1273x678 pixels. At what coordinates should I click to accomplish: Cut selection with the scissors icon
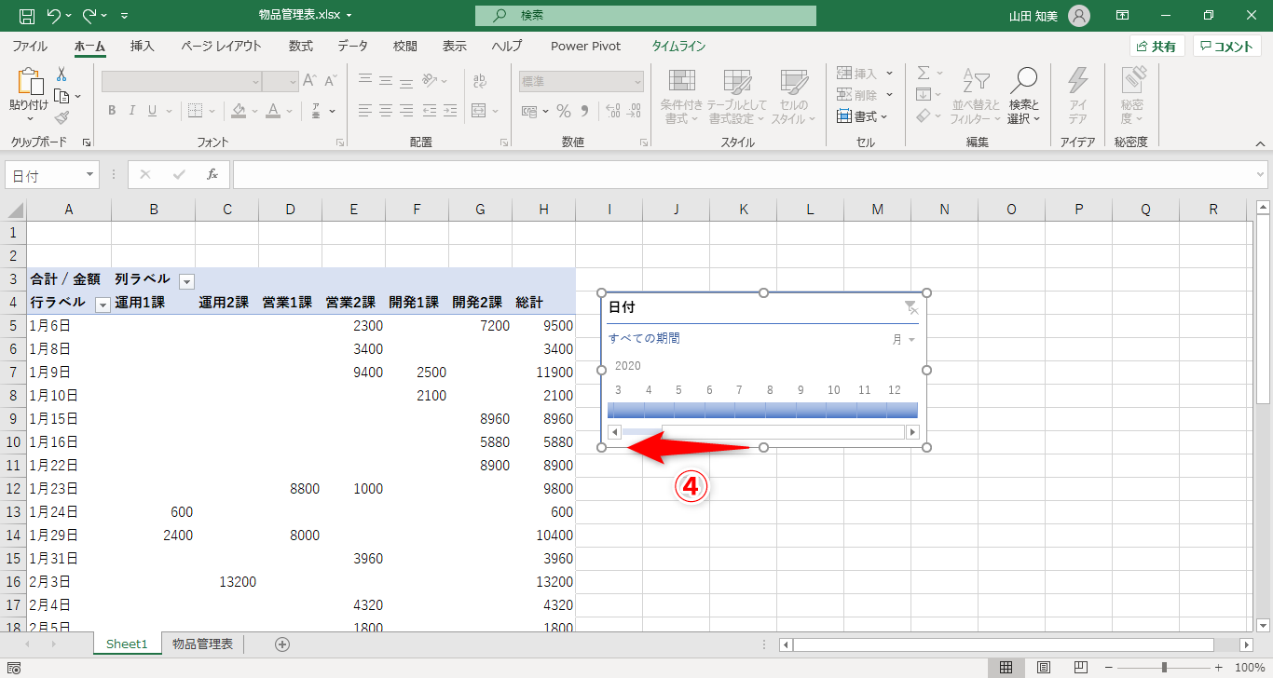[62, 75]
